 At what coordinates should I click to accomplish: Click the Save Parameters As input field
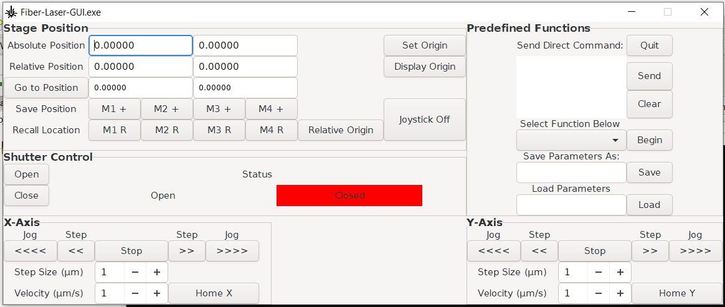tap(571, 172)
